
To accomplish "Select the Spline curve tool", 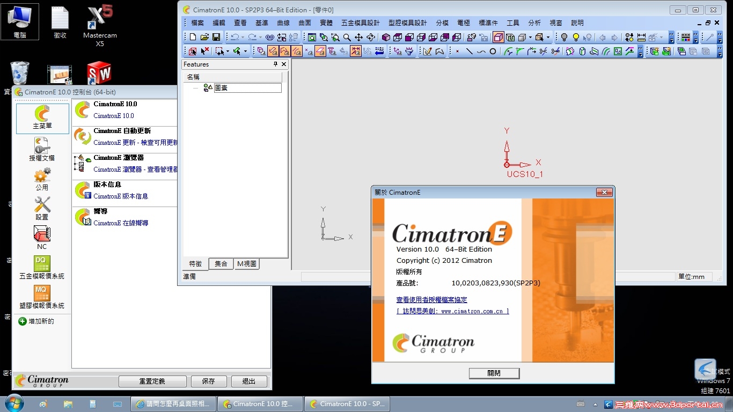I will coord(481,51).
